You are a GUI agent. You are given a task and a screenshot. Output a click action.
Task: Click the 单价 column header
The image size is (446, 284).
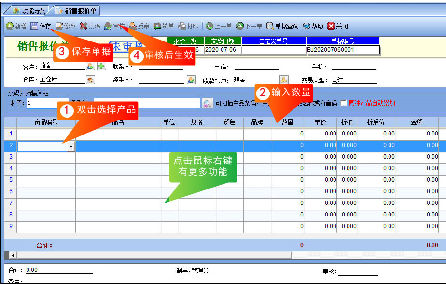(321, 122)
